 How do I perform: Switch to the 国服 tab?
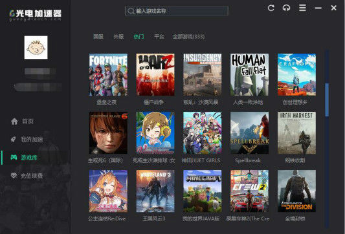(98, 36)
